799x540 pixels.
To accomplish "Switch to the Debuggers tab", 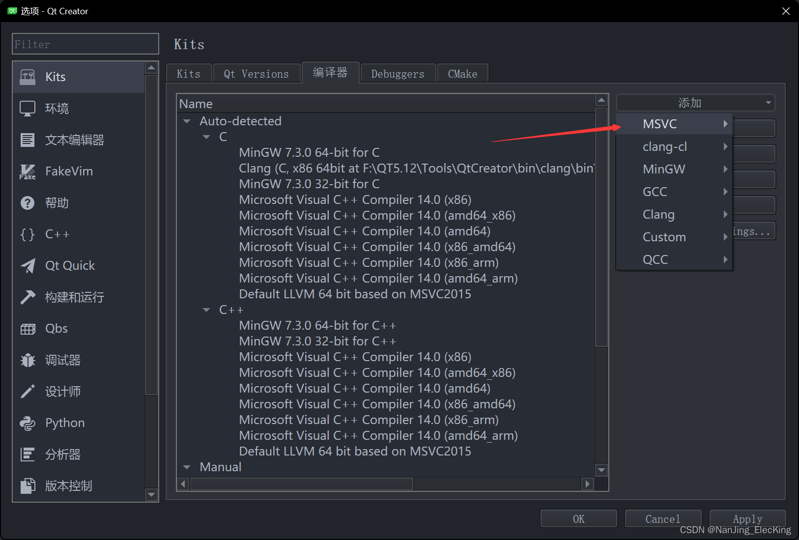I will coord(398,74).
